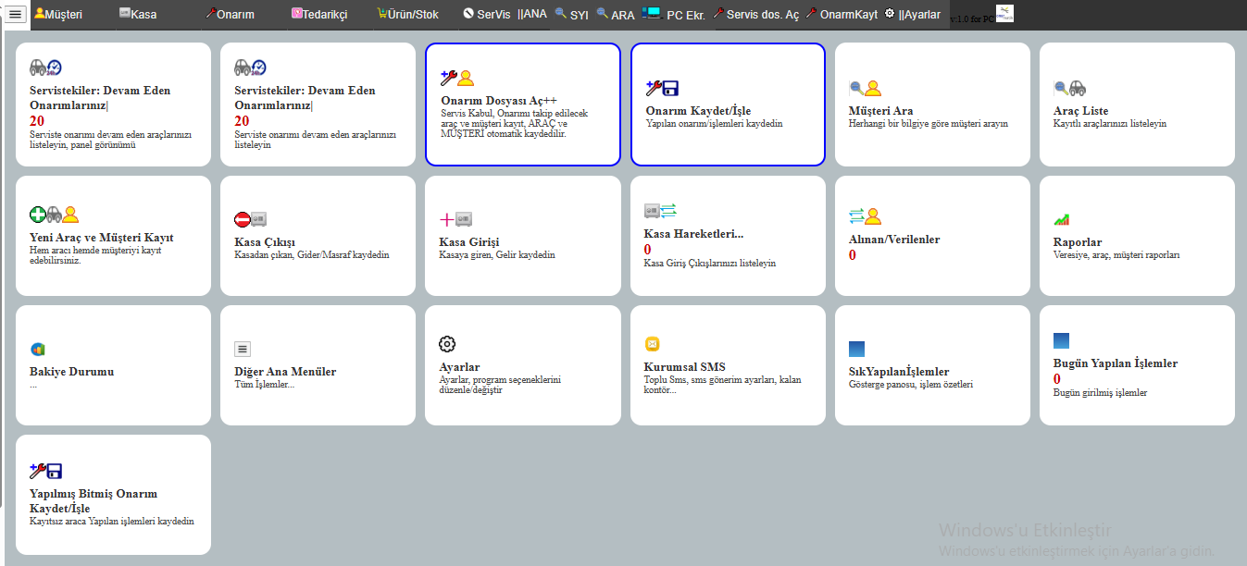The height and width of the screenshot is (566, 1247).
Task: Open Onarım Dosyası Aç++ title link
Action: pos(499,100)
